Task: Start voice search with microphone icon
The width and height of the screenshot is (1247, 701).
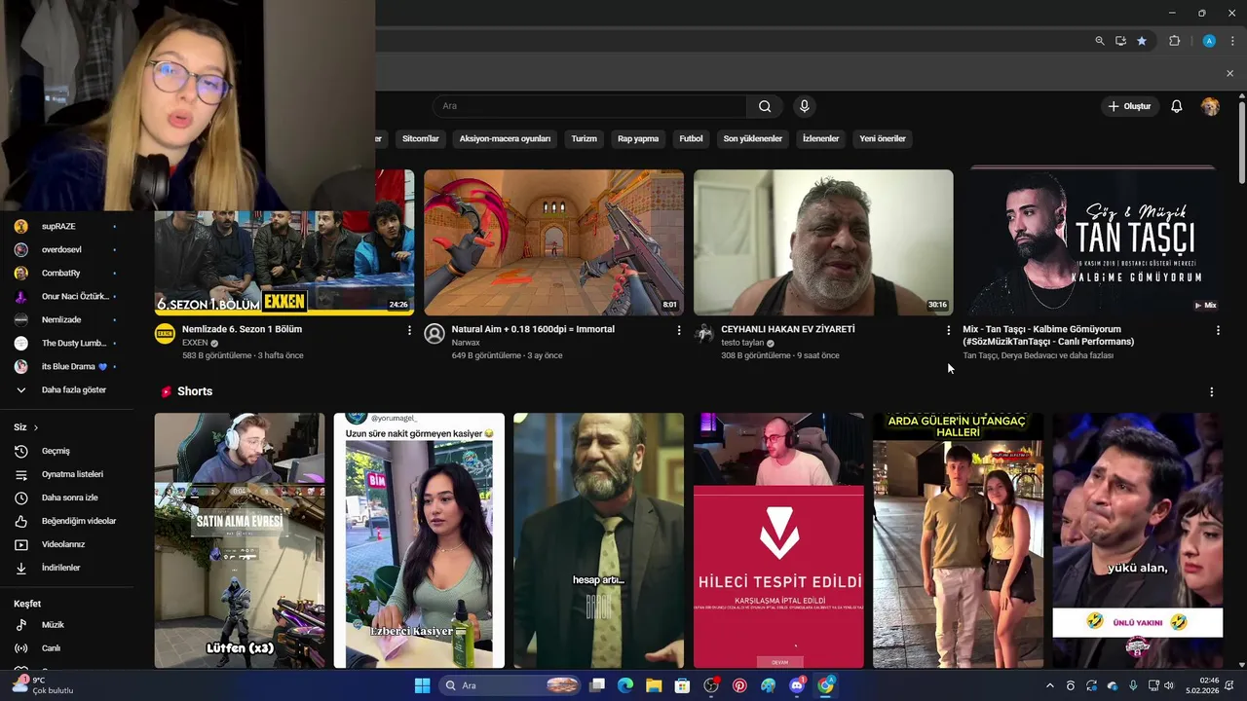Action: pyautogui.click(x=804, y=106)
